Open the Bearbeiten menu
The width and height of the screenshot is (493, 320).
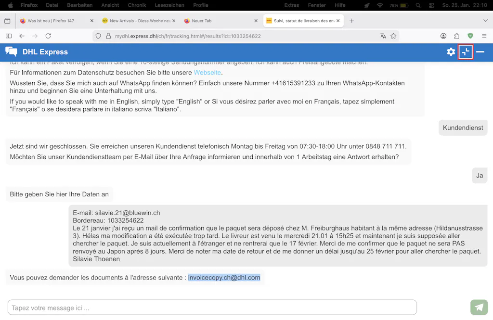80,5
